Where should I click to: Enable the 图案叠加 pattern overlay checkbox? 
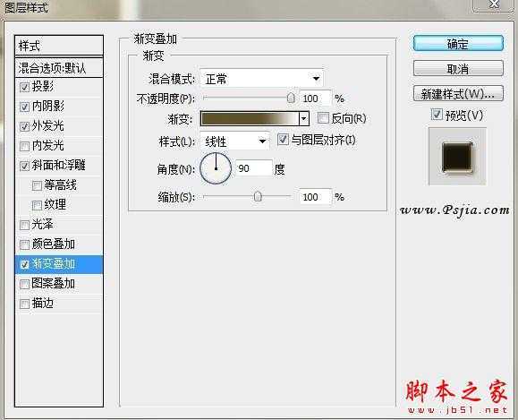[x=25, y=284]
